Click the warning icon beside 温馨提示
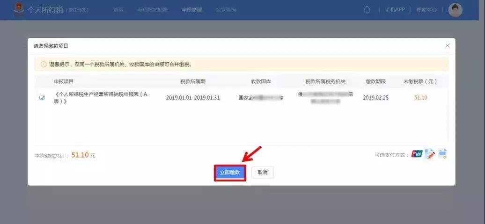Viewport: 485px width, 224px height. 44,65
